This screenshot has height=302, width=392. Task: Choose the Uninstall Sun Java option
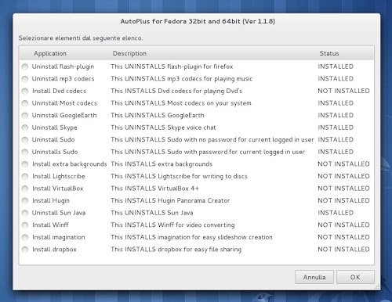point(25,213)
